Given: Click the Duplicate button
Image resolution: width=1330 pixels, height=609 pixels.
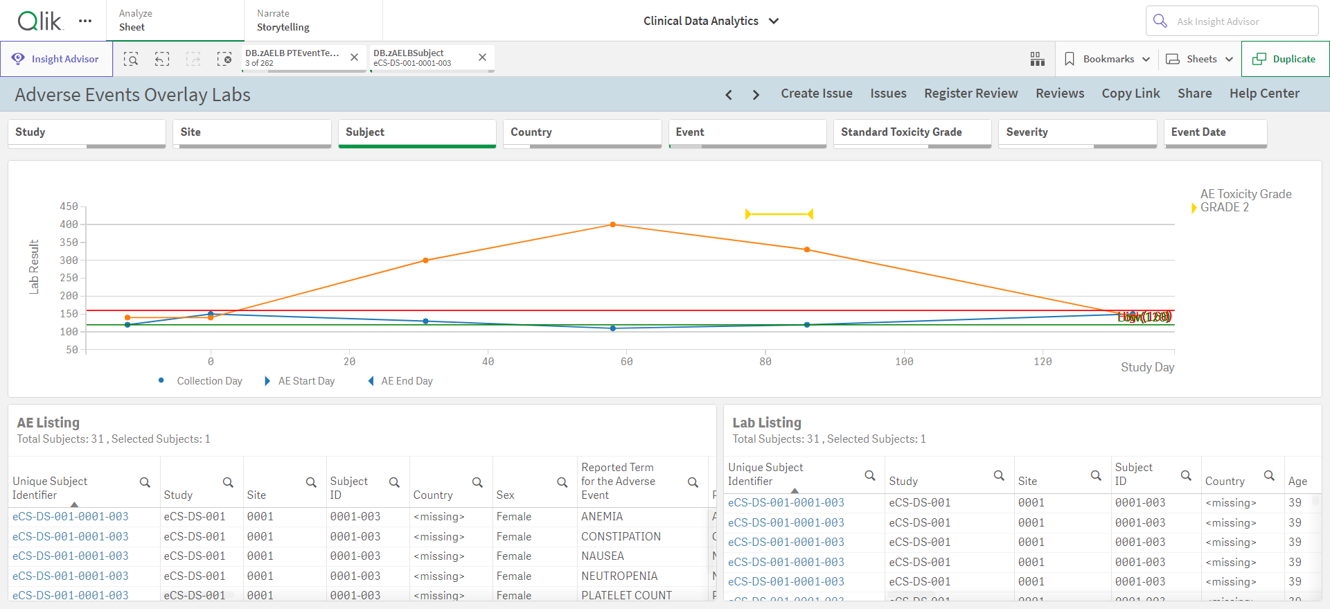Looking at the screenshot, I should 1285,59.
